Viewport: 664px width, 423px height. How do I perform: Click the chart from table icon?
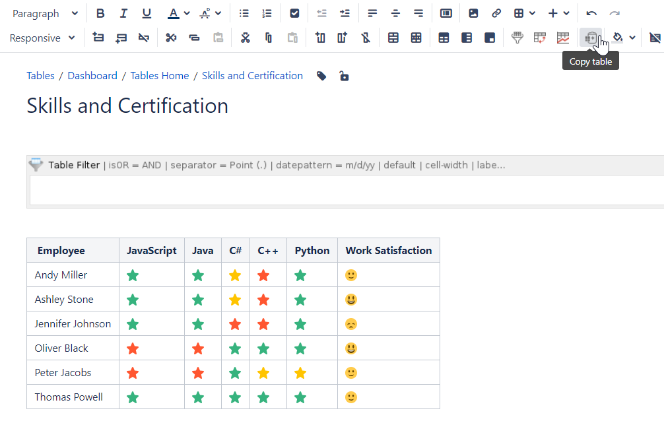[562, 38]
